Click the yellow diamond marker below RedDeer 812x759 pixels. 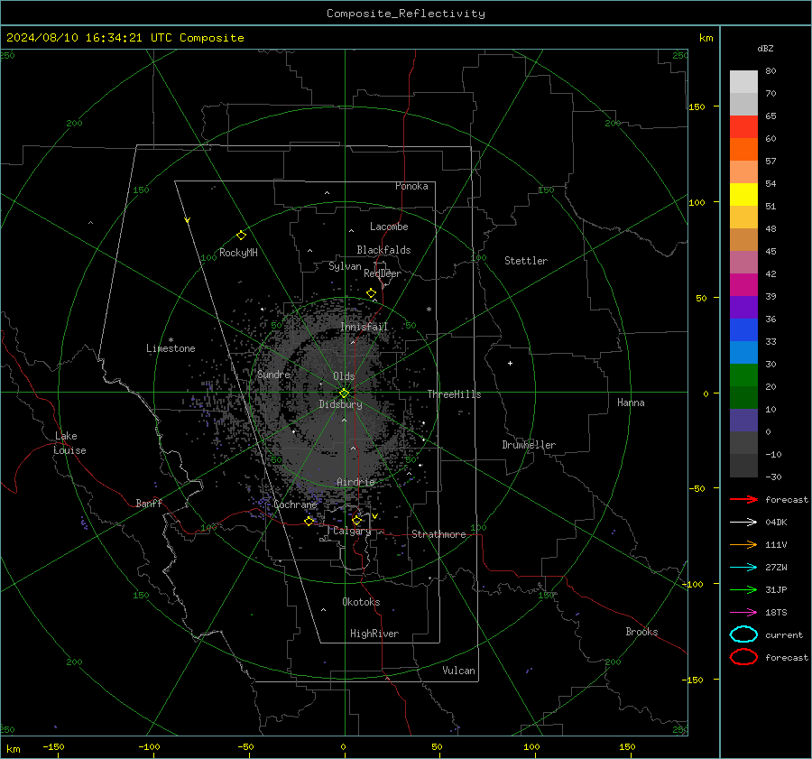click(372, 293)
